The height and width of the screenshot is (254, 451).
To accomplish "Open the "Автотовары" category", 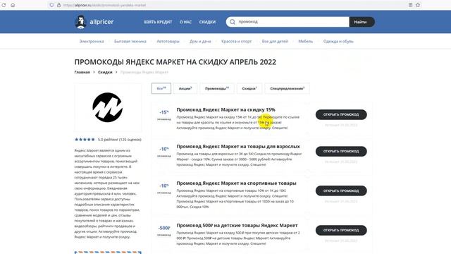I will point(168,42).
